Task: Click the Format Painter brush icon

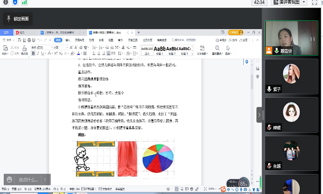Action: [24, 48]
